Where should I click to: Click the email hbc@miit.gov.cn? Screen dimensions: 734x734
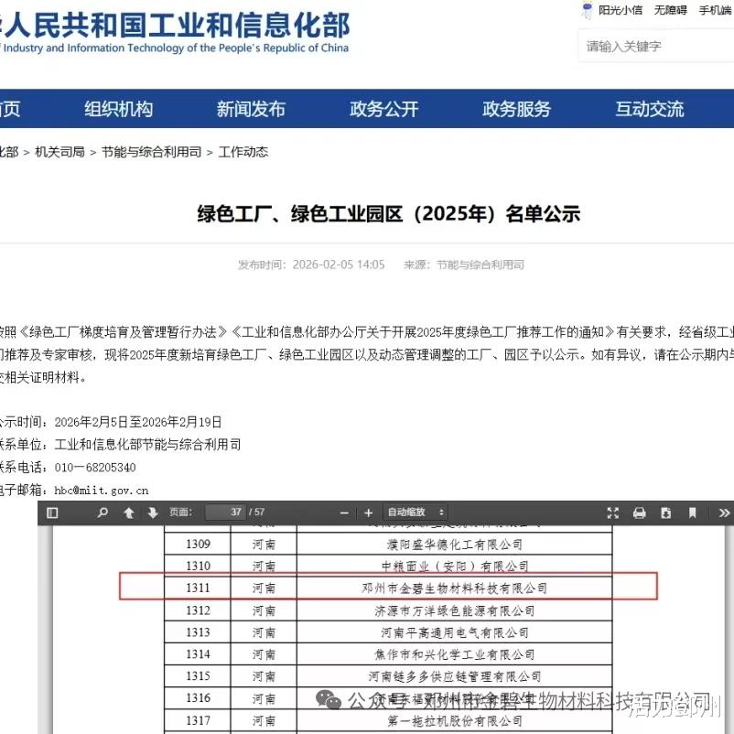(x=101, y=491)
